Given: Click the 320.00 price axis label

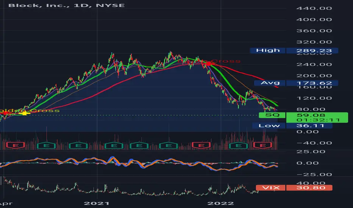Looking at the screenshot, I should 314,42.
